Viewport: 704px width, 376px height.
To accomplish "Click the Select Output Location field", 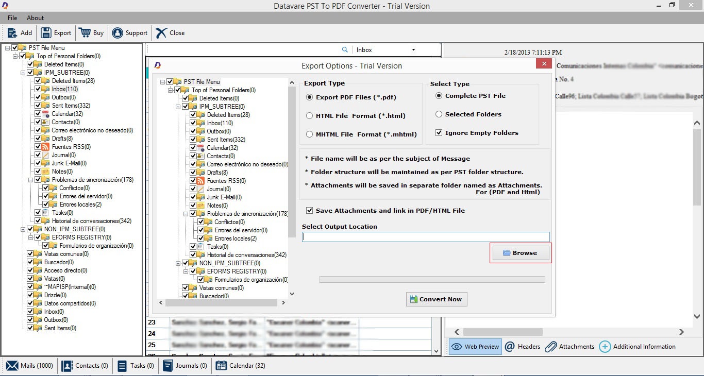I will pos(426,237).
